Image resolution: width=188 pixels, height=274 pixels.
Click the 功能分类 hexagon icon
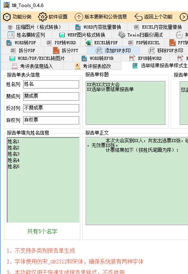pos(7,17)
